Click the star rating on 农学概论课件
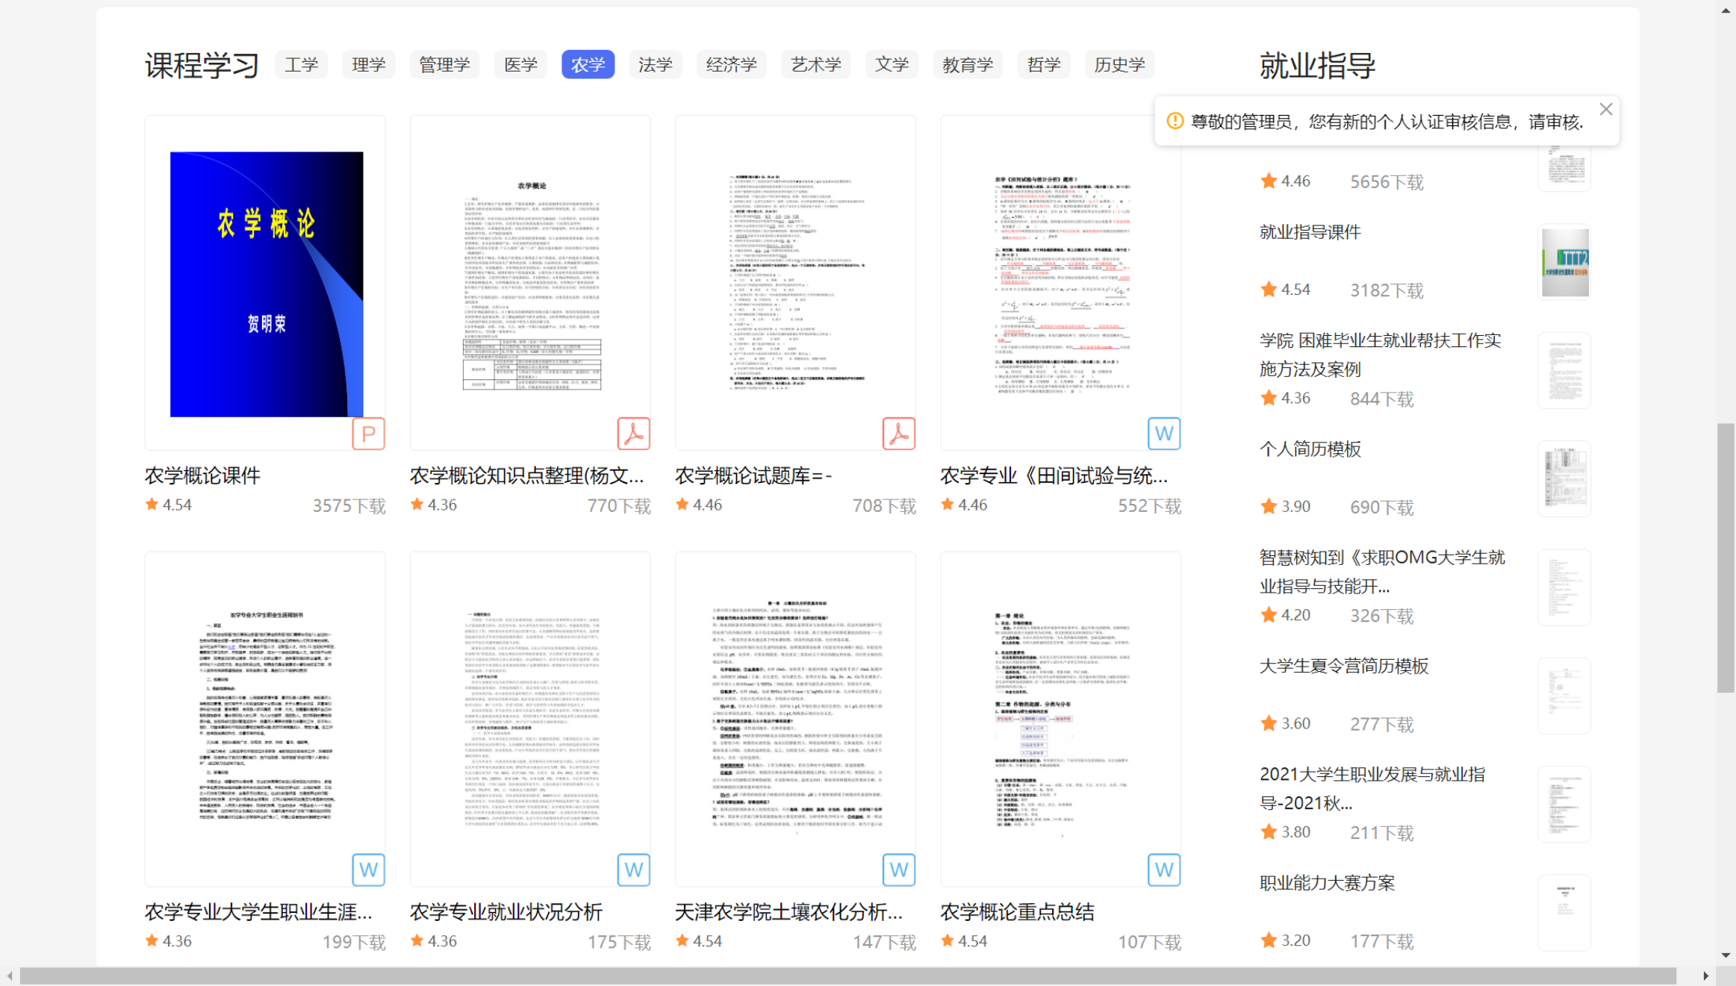The height and width of the screenshot is (986, 1736). pyautogui.click(x=152, y=505)
